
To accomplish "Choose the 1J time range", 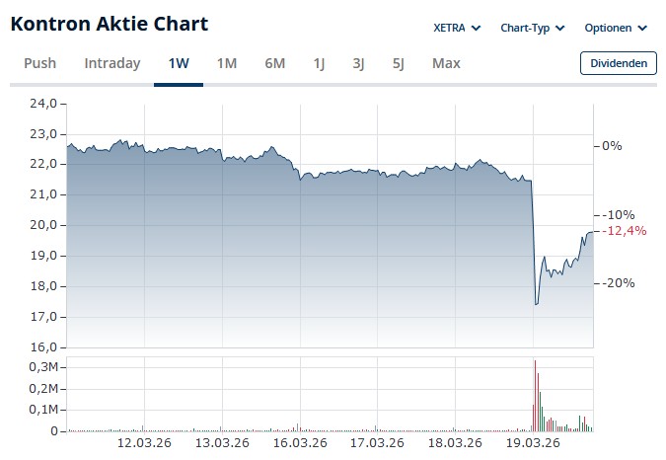I will click(x=320, y=63).
